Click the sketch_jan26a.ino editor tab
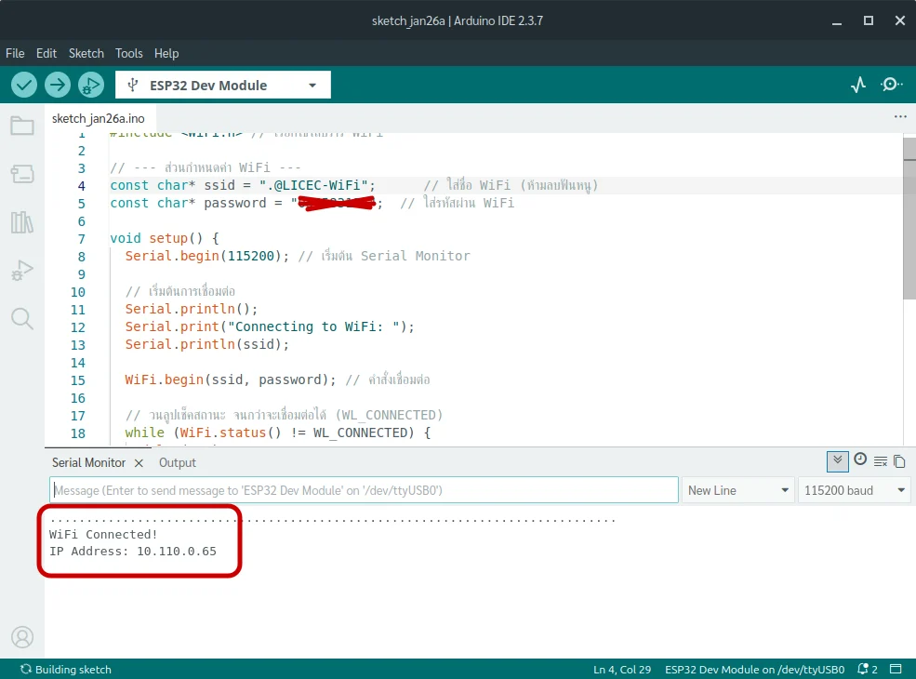 point(98,118)
